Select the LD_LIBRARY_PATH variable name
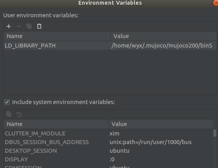Image resolution: width=218 pixels, height=168 pixels. (30, 46)
